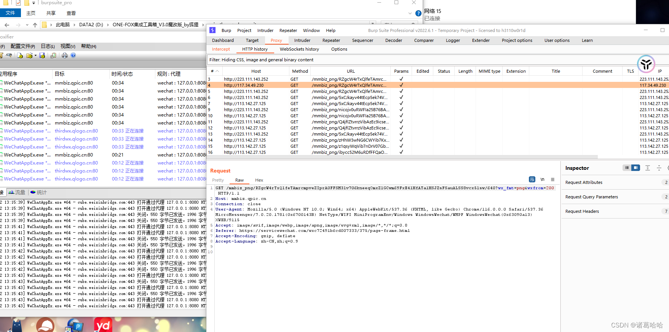
Task: Expand the Request Headers section
Action: coord(615,211)
